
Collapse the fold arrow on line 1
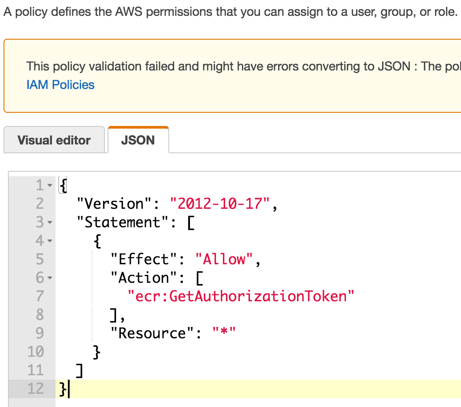[x=50, y=185]
